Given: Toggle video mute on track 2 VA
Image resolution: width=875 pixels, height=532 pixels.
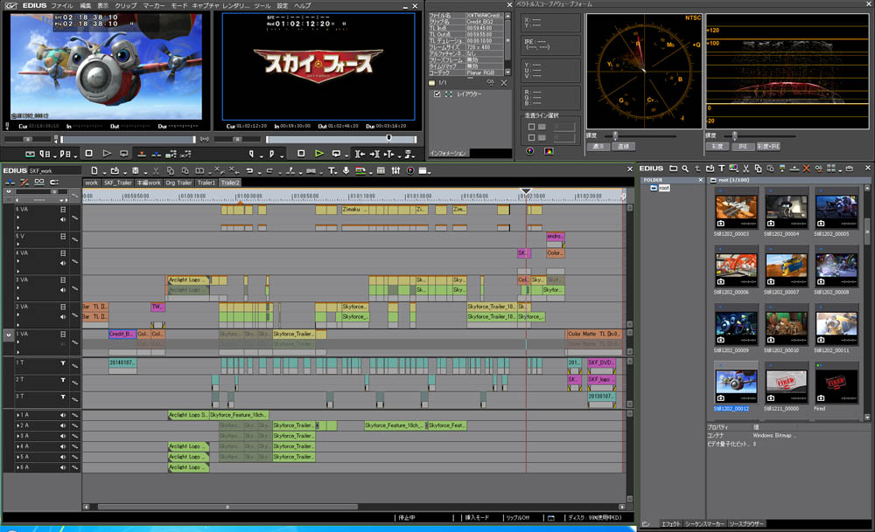Looking at the screenshot, I should point(63,307).
